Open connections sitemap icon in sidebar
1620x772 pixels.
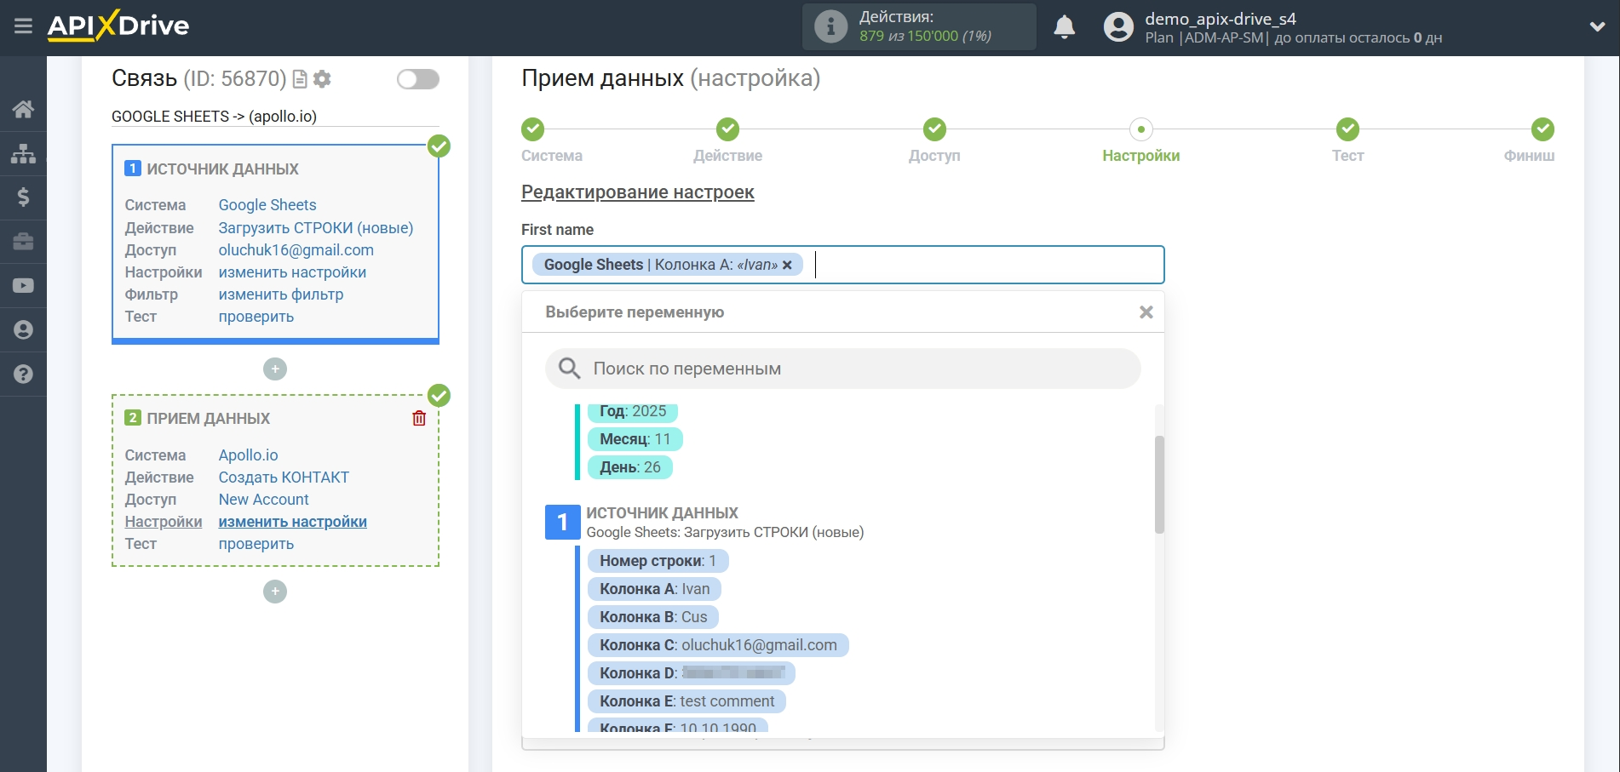point(23,153)
